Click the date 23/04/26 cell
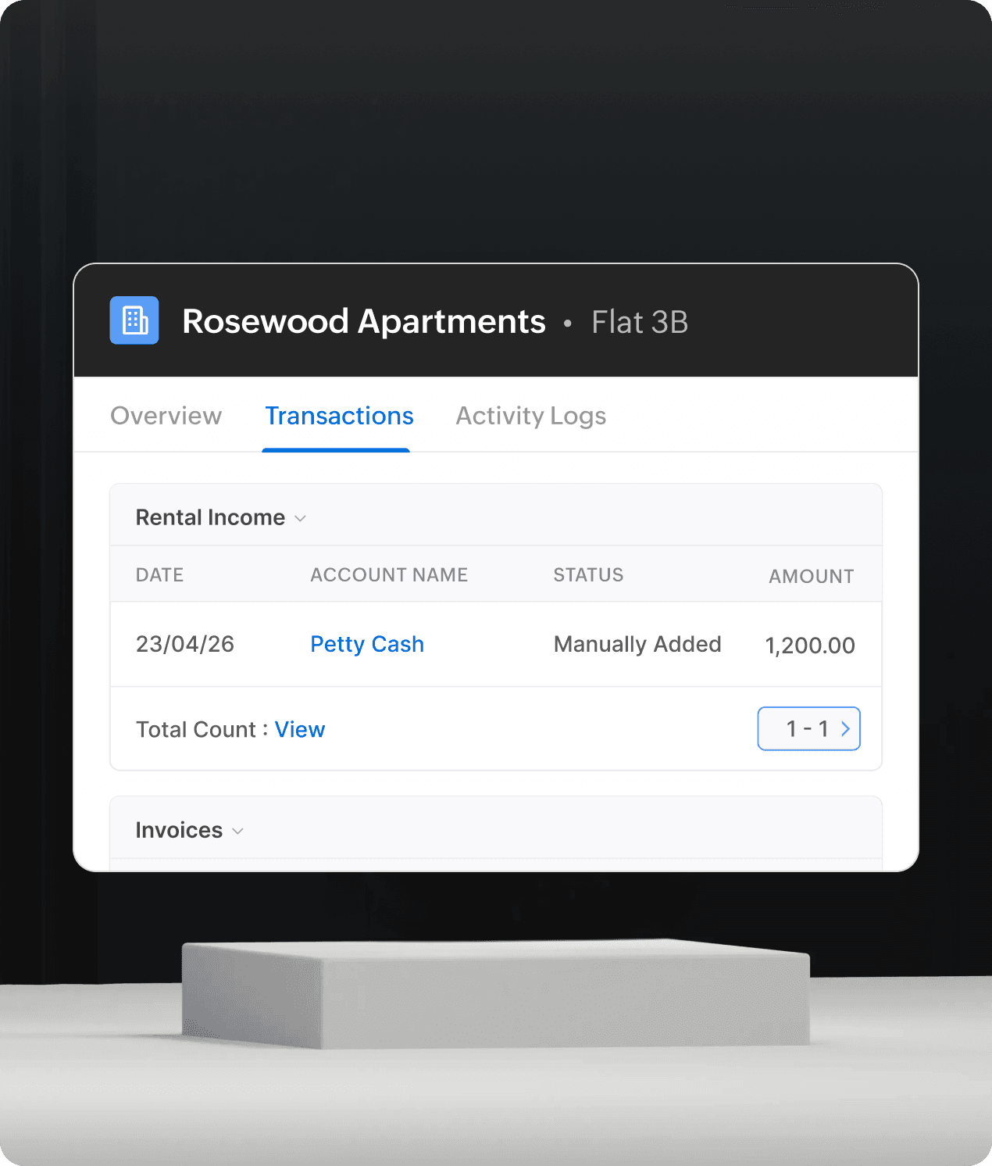Image resolution: width=992 pixels, height=1166 pixels. pos(185,644)
